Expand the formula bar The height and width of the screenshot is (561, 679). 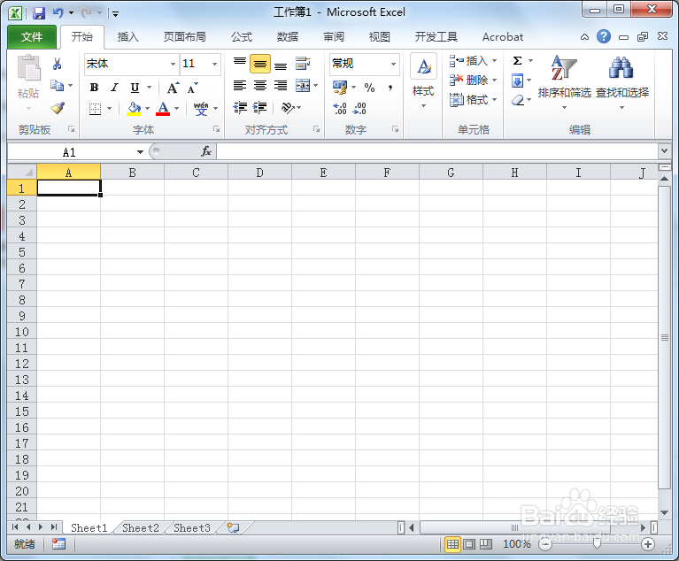pos(664,151)
